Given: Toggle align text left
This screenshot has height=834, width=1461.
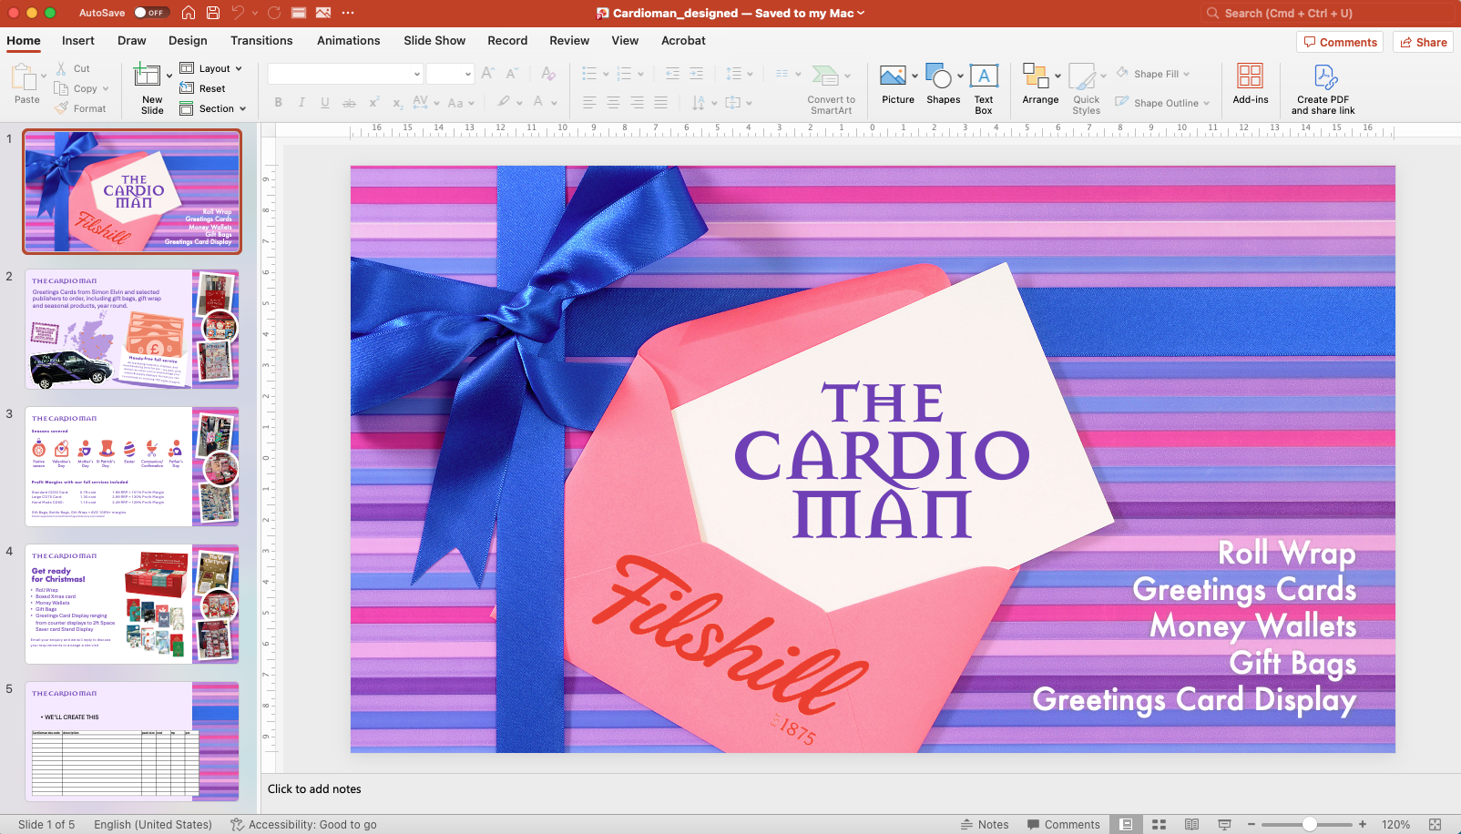Looking at the screenshot, I should click(x=590, y=103).
